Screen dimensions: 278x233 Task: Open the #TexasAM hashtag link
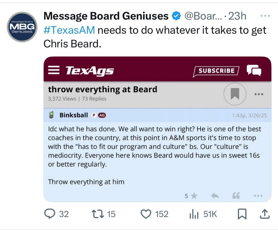click(x=69, y=30)
